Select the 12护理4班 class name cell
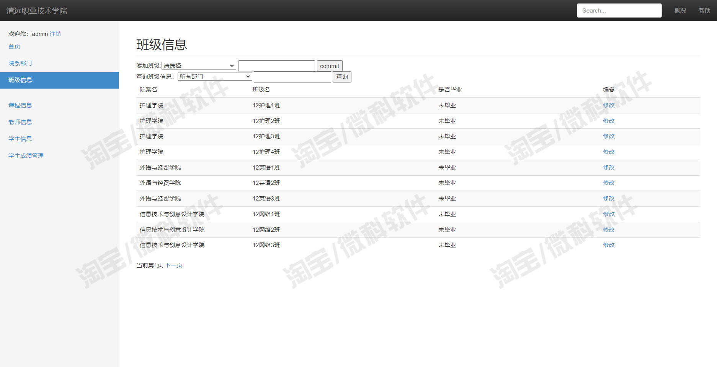717x367 pixels. tap(266, 152)
